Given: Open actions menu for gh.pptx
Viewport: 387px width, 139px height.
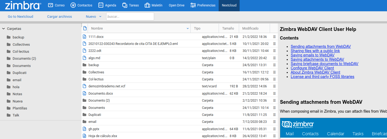Looking at the screenshot, I should point(275,129).
